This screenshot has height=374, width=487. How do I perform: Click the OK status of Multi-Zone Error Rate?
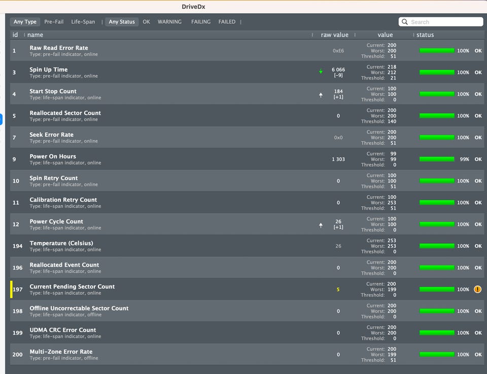(478, 354)
